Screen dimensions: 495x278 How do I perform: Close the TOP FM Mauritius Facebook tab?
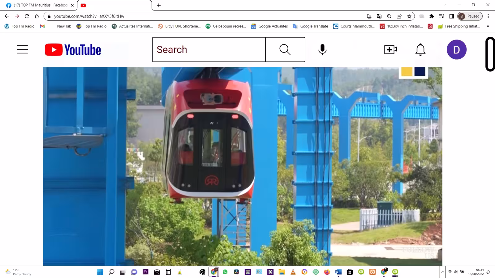72,5
